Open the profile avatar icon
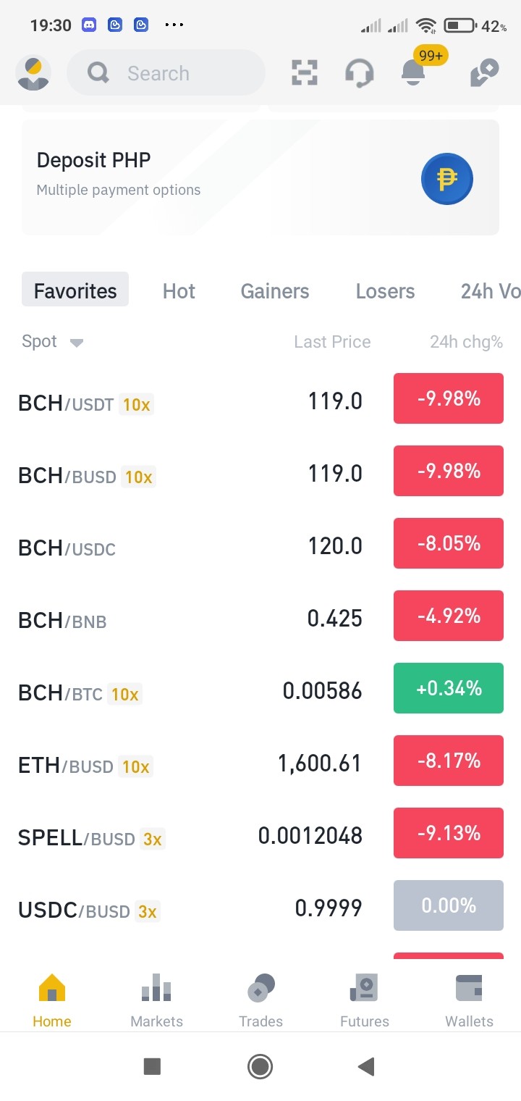This screenshot has height=1101, width=521. (33, 73)
